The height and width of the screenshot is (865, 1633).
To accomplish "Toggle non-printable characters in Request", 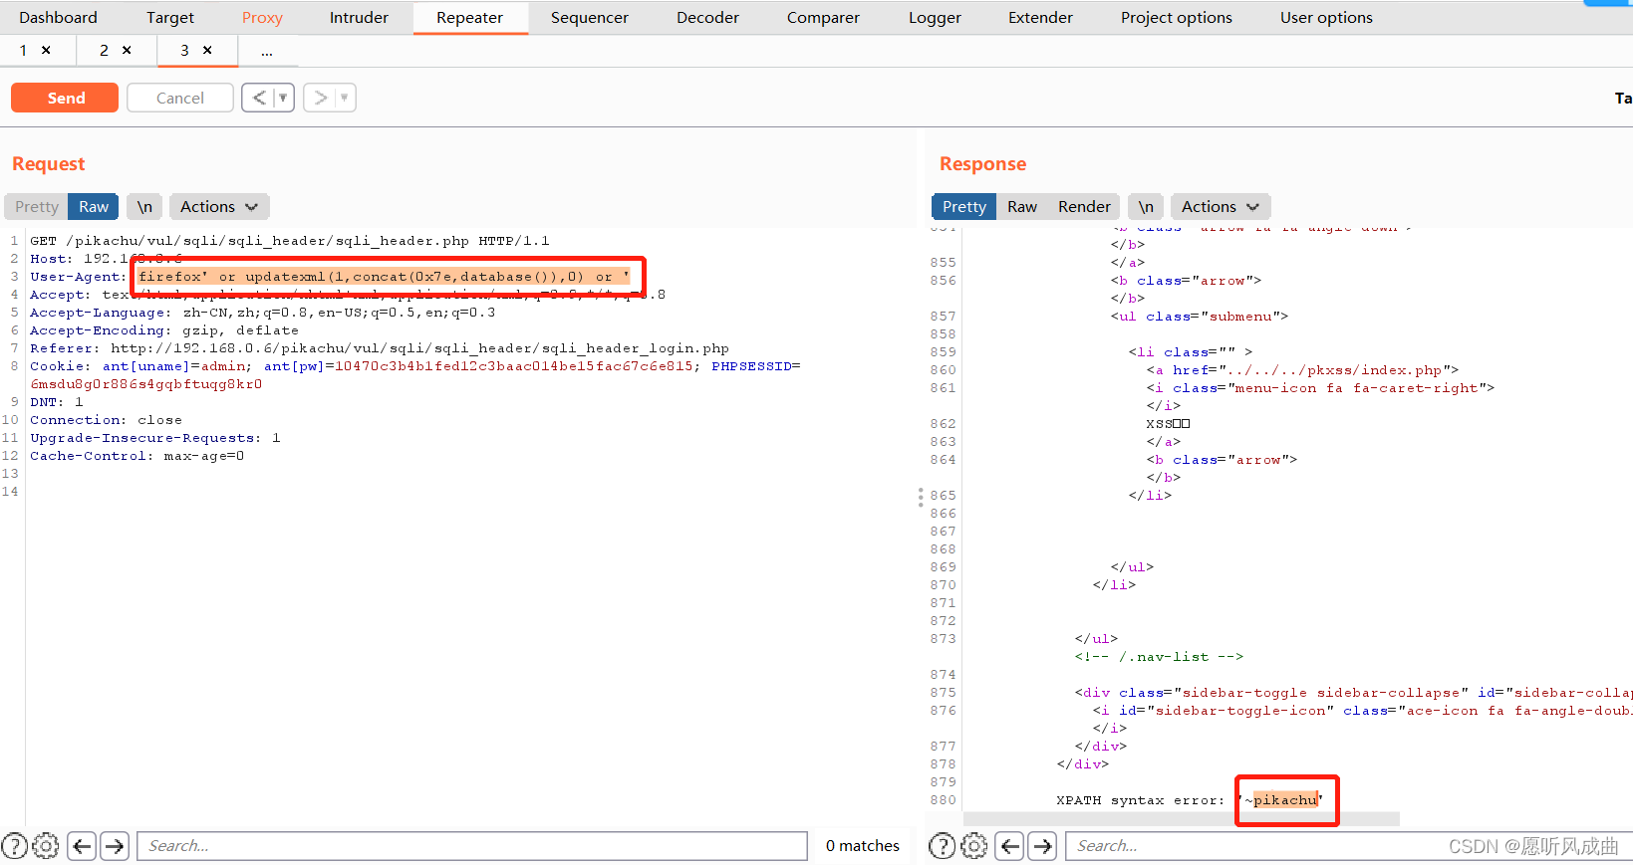I will point(144,206).
